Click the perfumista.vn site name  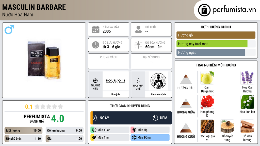(234, 10)
